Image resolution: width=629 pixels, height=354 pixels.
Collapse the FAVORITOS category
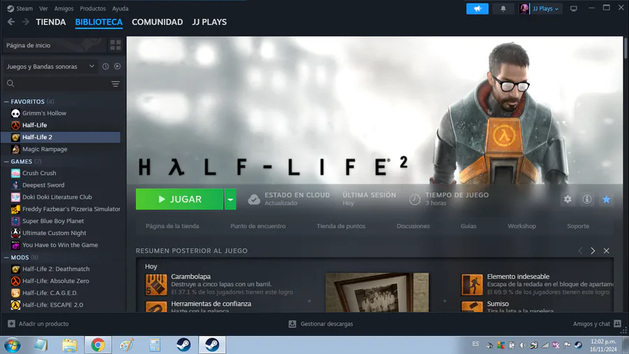[6, 102]
